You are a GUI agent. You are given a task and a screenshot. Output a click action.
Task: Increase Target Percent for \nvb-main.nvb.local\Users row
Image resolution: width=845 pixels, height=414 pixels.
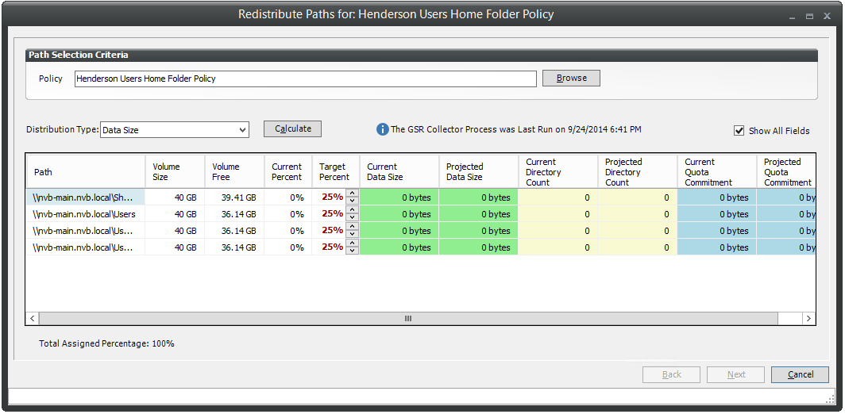tap(353, 210)
